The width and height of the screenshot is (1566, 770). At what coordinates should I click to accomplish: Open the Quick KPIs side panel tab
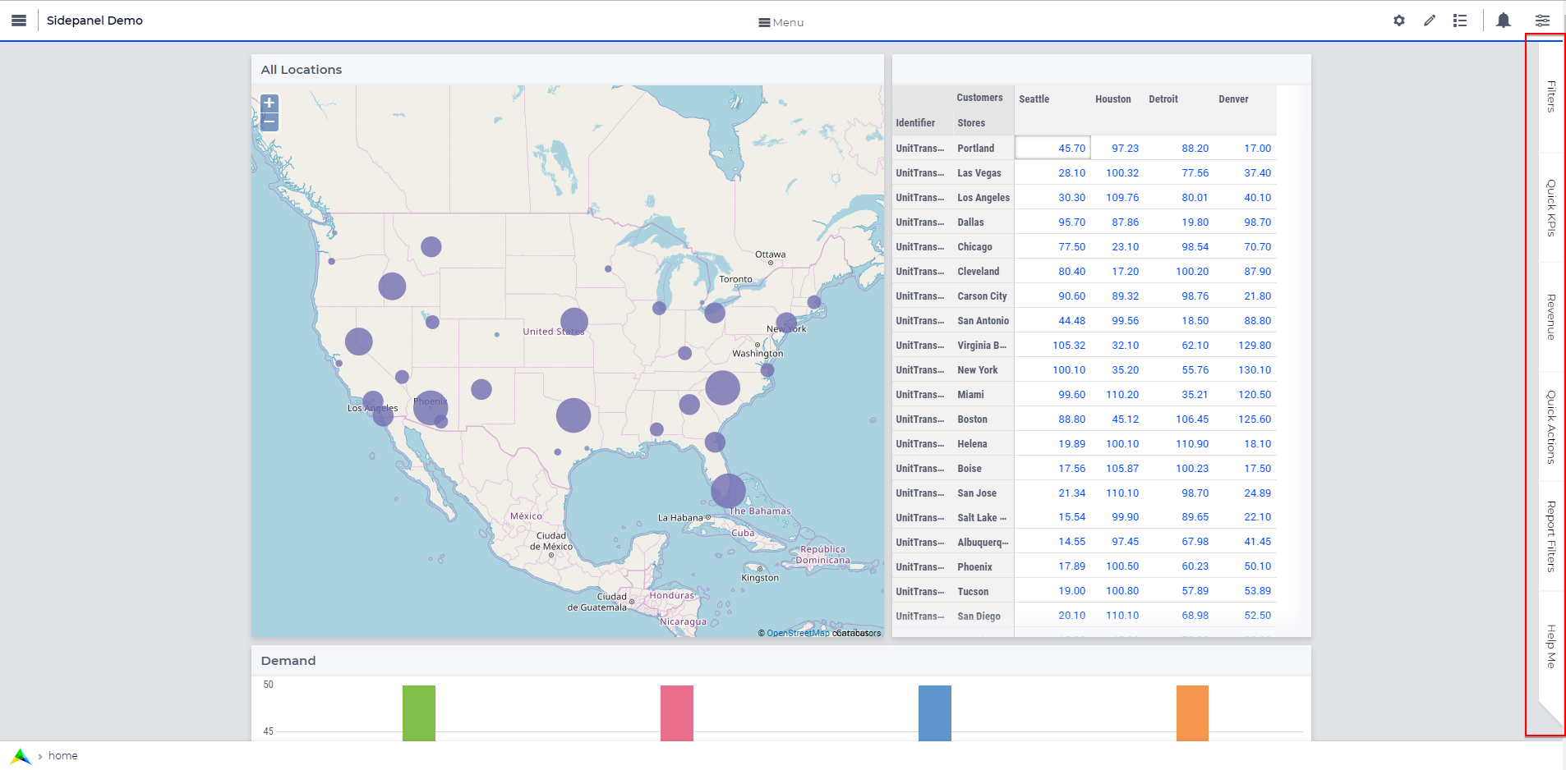tap(1550, 208)
